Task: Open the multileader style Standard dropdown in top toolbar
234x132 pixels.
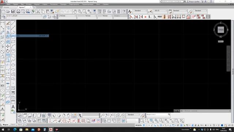Action: [200, 11]
